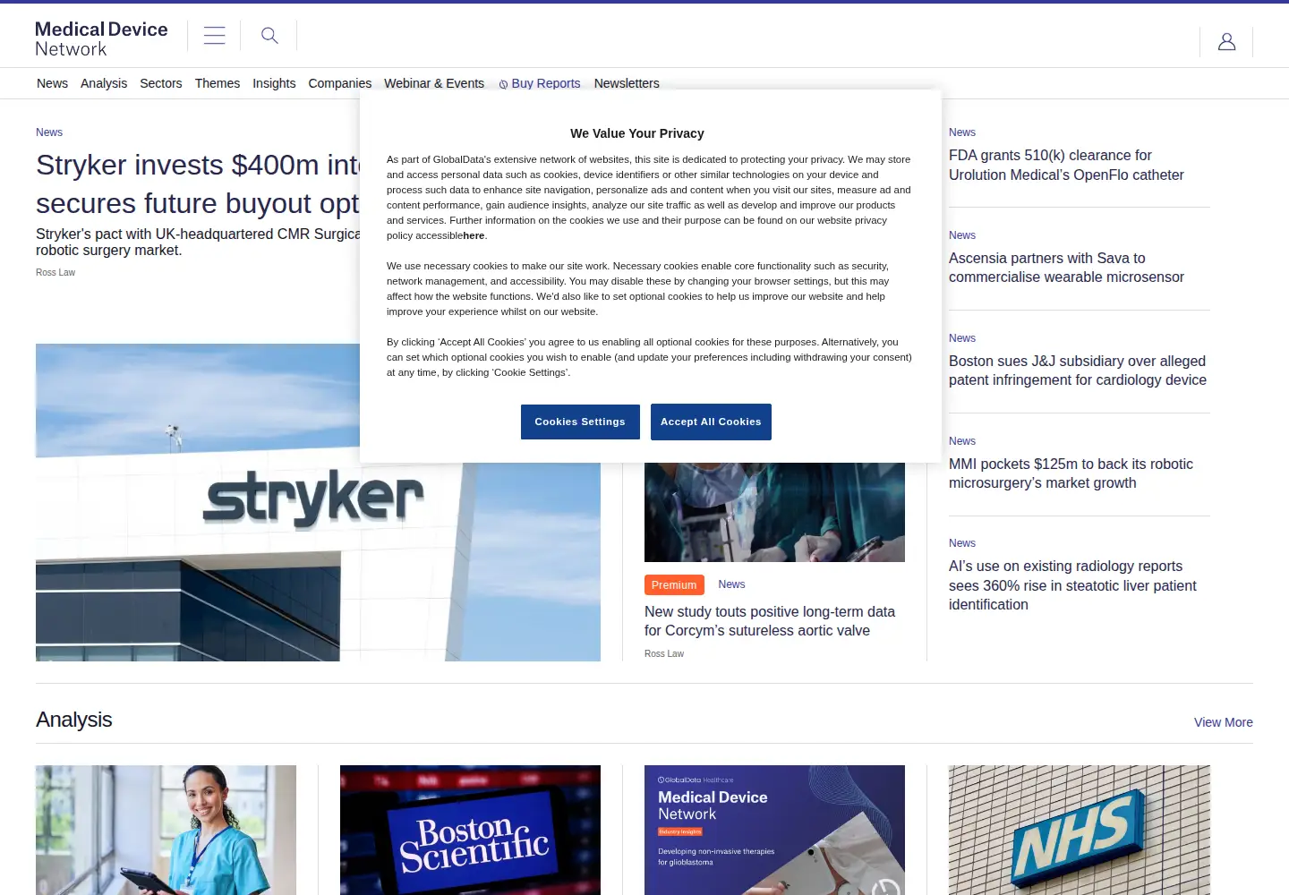The width and height of the screenshot is (1289, 895).
Task: Read FDA grants 510(k) clearance article
Action: coord(1066,165)
